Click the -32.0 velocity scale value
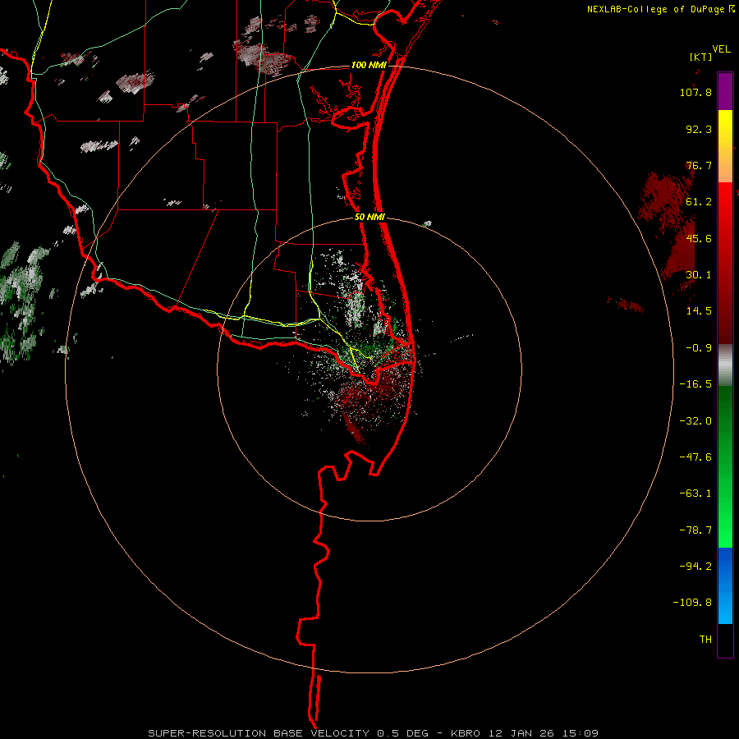The image size is (739, 739). (695, 421)
